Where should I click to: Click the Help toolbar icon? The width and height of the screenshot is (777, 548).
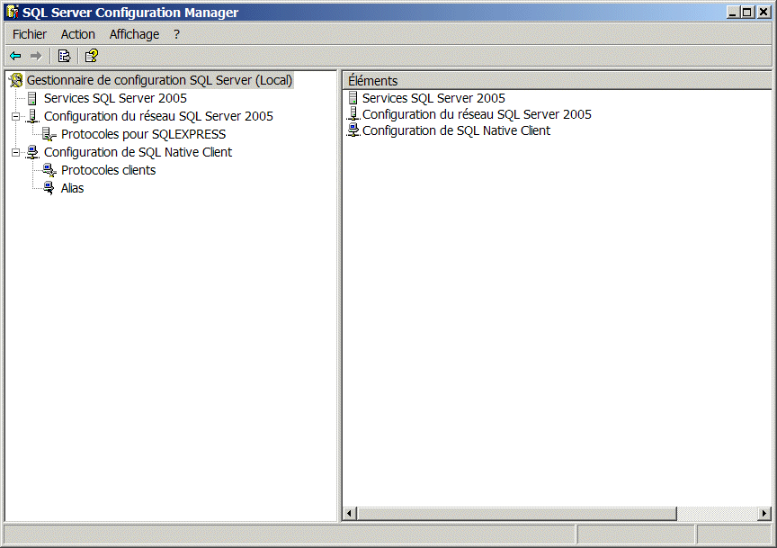[x=92, y=56]
